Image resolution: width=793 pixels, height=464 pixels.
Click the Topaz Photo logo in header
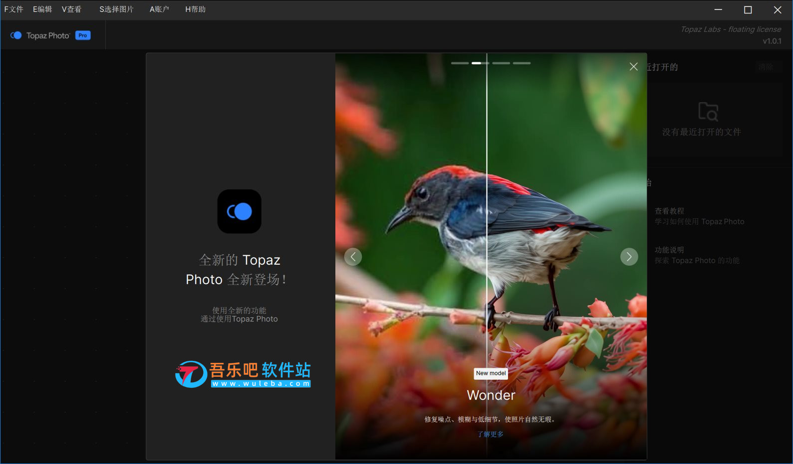(40, 35)
